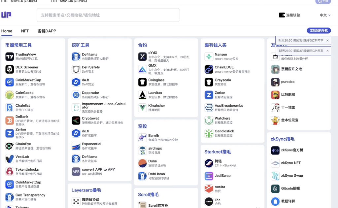Viewport: 338px width, 208px height.
Task: Click the UP site logo
Action: 6,15
